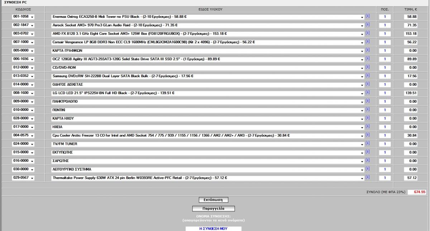Screen dimensions: 430x231
Task: Click info icon for Corsair Vengeance RAM row
Action: pos(367,42)
